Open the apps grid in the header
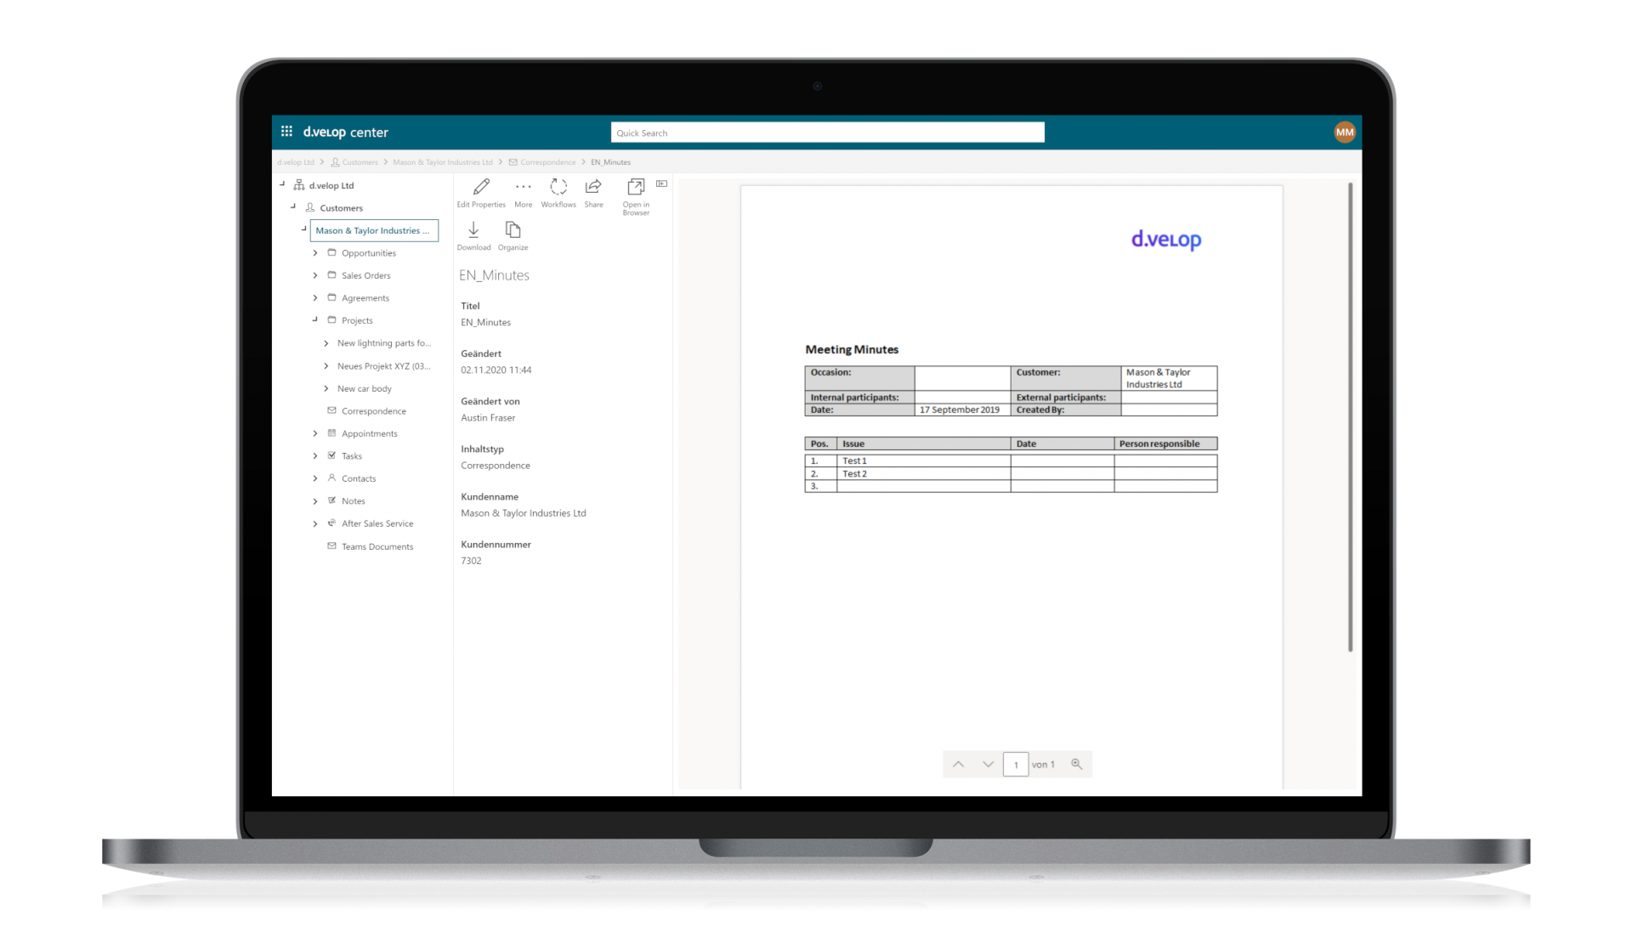The height and width of the screenshot is (938, 1632). [x=286, y=132]
